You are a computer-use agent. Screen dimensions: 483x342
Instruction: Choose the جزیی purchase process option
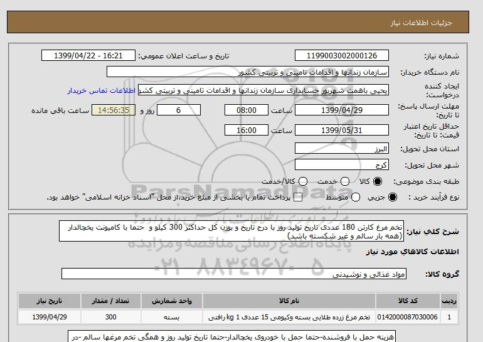point(393,197)
